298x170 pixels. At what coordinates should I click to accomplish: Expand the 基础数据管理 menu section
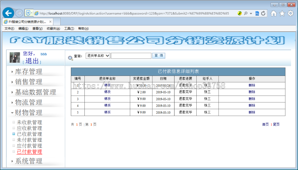point(35,92)
